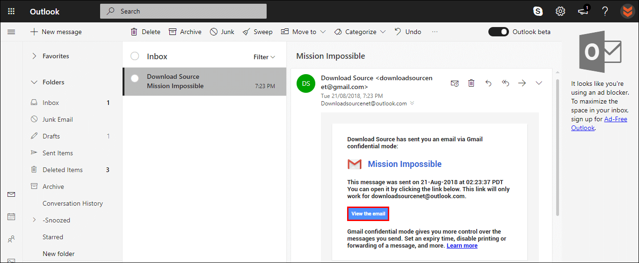Click in the Search box
This screenshot has width=639, height=263.
pos(183,11)
